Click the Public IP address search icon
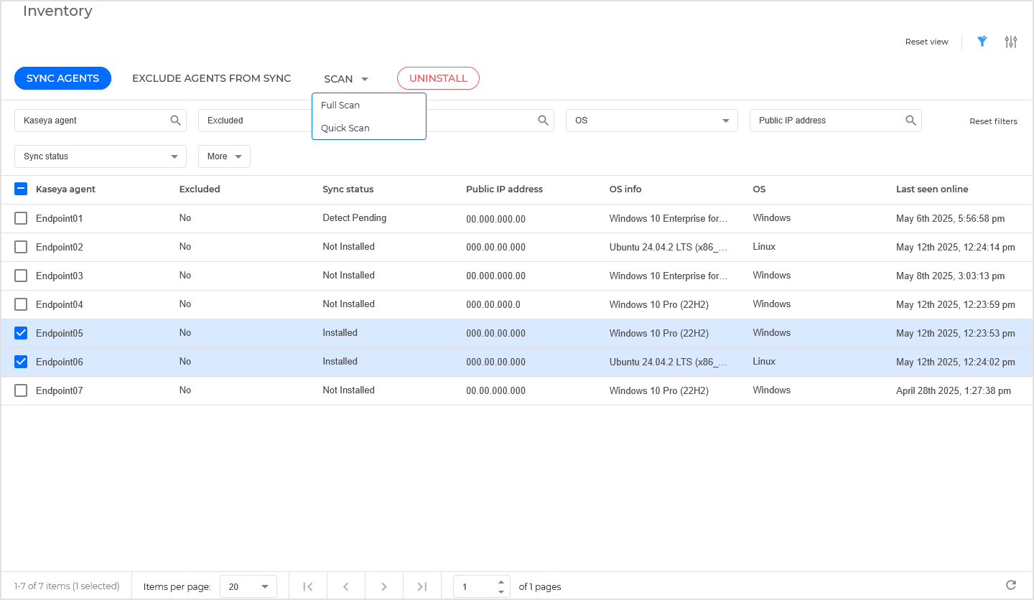 (x=910, y=121)
